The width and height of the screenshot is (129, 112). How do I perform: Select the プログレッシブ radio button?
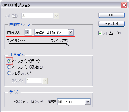click(9, 73)
